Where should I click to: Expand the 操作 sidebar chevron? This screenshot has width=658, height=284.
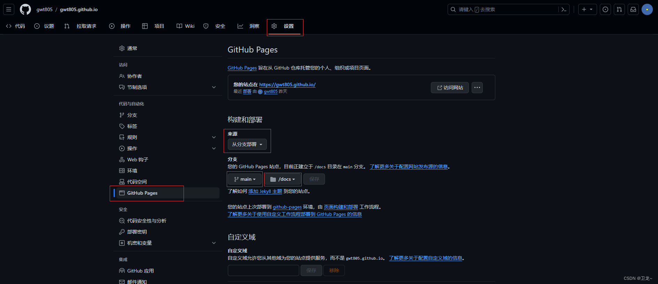(x=214, y=148)
